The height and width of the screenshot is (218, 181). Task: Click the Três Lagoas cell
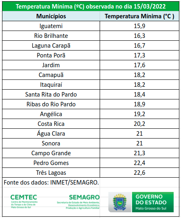[51, 173]
